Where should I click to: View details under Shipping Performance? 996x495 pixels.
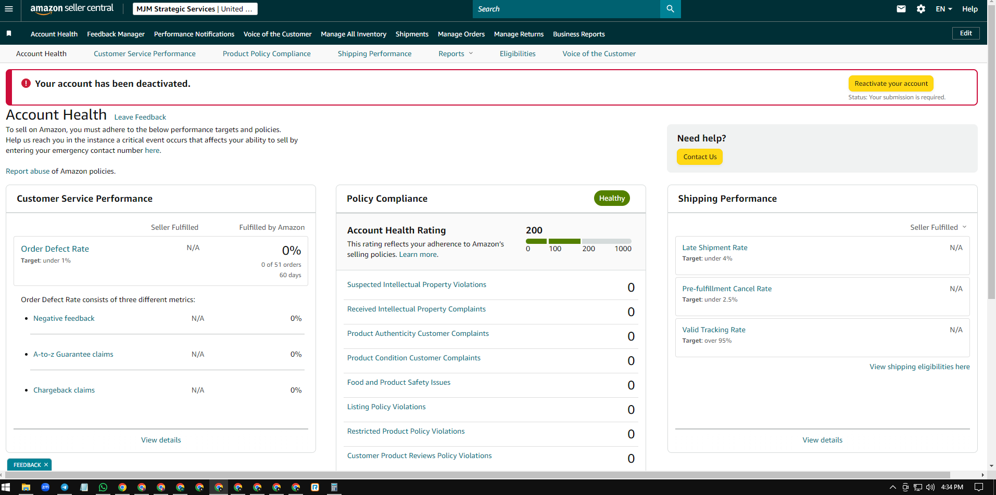pyautogui.click(x=822, y=440)
